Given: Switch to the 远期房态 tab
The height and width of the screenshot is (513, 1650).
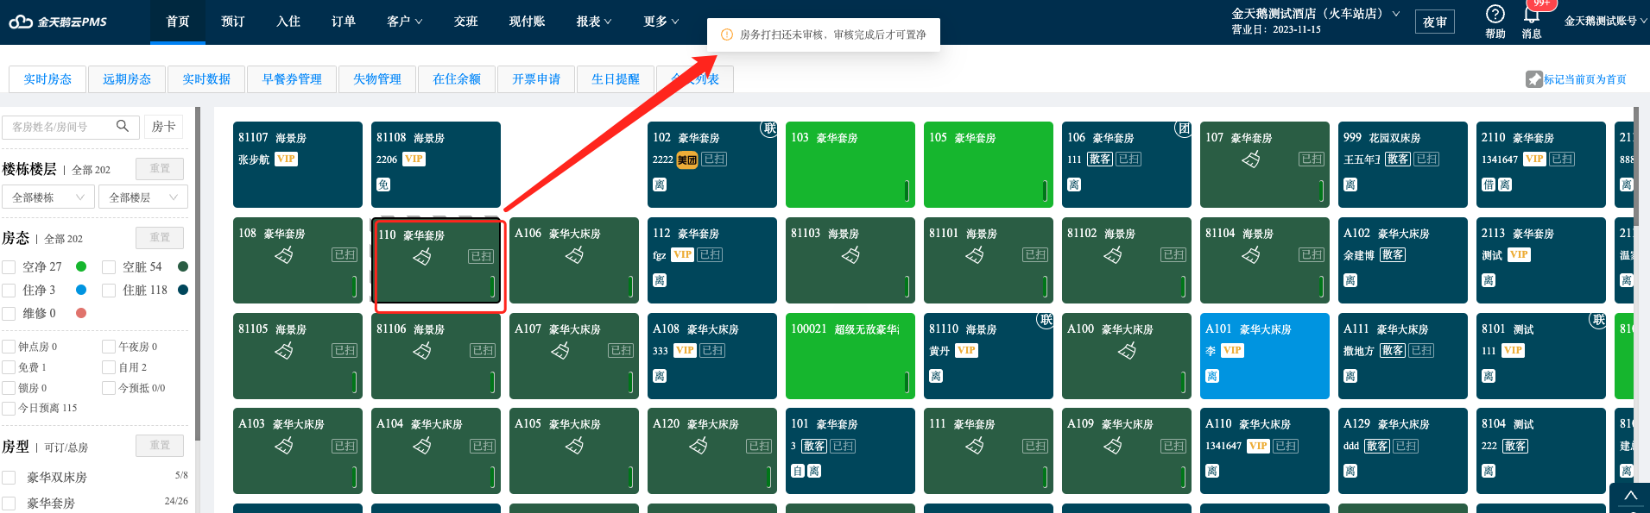Looking at the screenshot, I should 127,79.
